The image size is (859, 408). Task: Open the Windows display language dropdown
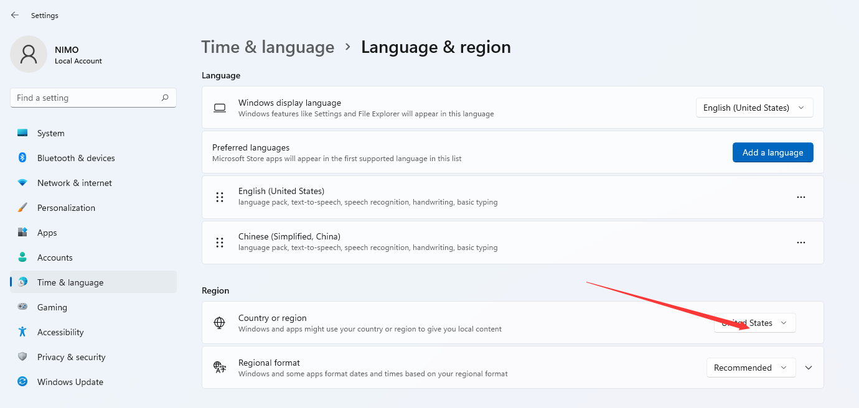754,108
